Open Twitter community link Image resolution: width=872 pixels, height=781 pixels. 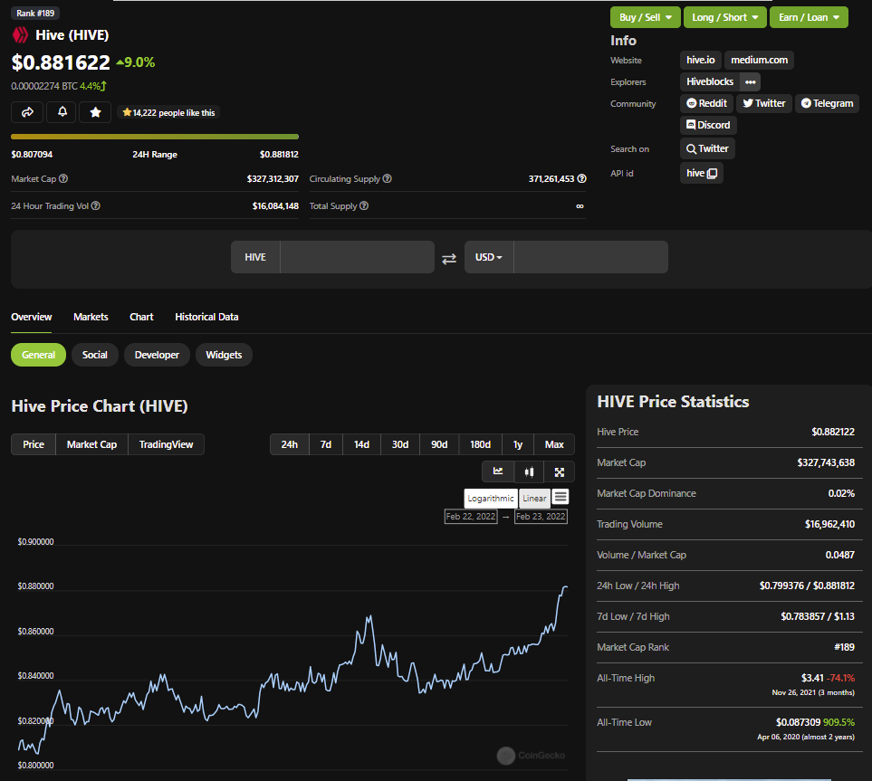click(764, 103)
